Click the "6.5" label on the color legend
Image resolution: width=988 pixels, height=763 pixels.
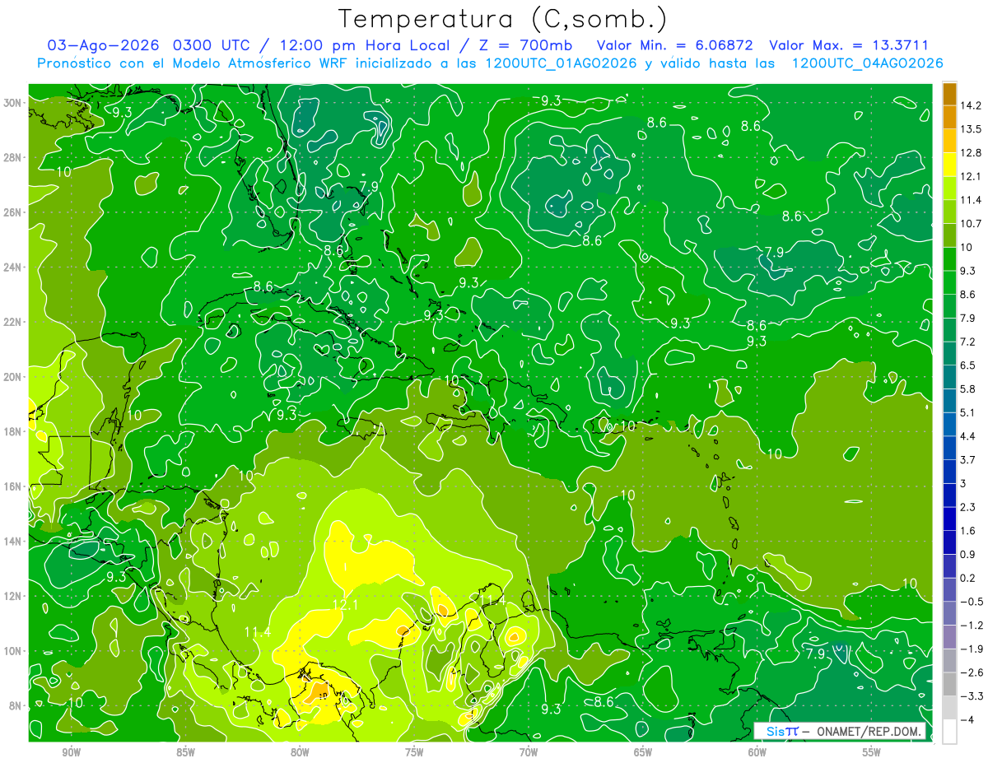pos(968,365)
